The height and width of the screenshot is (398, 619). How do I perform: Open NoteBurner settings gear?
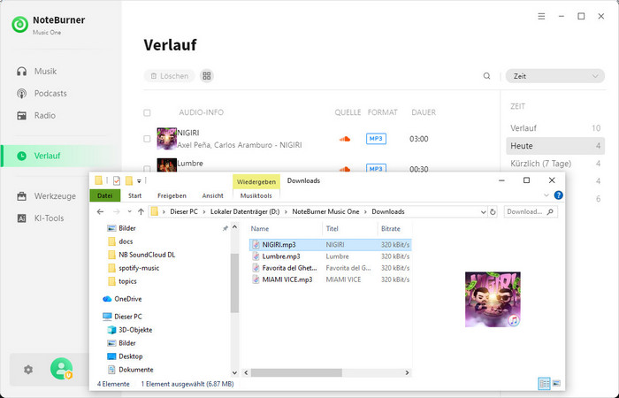coord(28,370)
